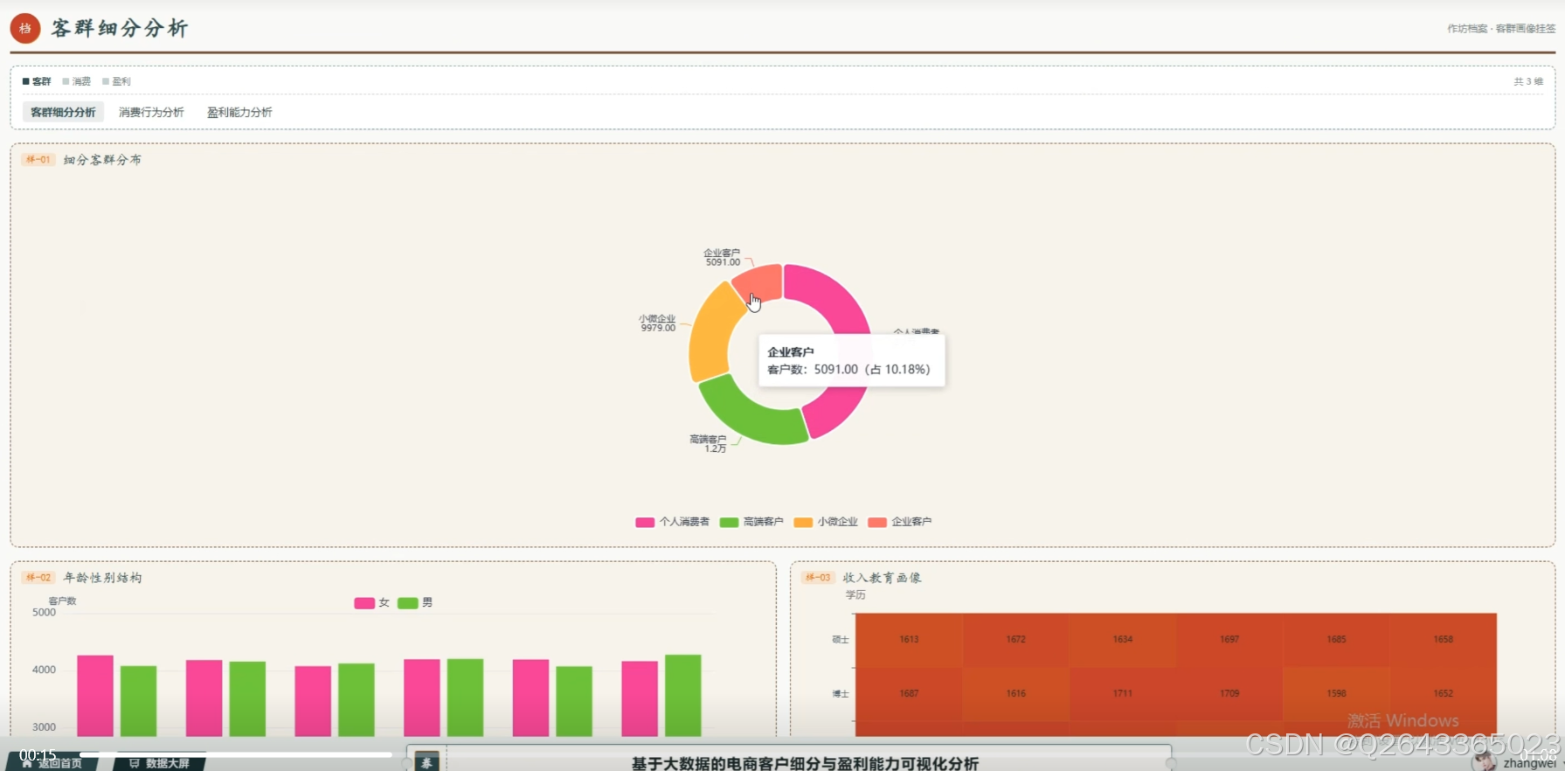Select the 盈利 category marker
Image resolution: width=1565 pixels, height=771 pixels.
[x=116, y=81]
